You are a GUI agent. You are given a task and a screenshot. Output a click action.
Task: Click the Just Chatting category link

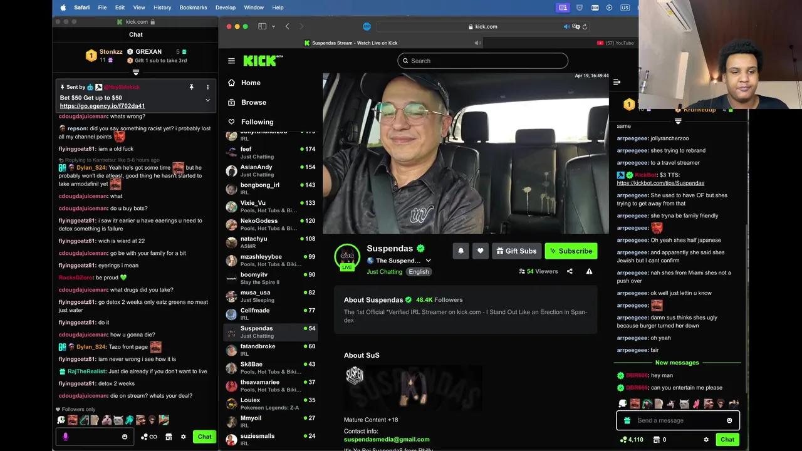pyautogui.click(x=385, y=272)
